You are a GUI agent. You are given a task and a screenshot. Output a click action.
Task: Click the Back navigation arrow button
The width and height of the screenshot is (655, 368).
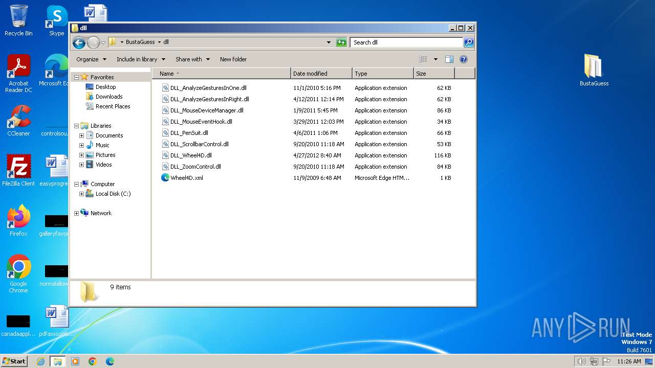pyautogui.click(x=79, y=42)
